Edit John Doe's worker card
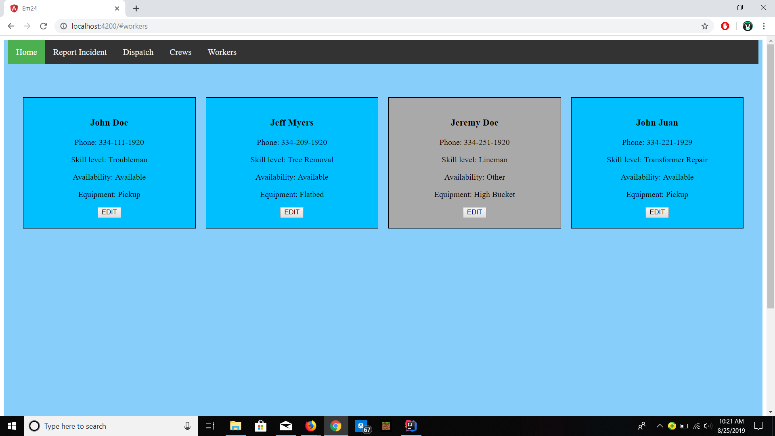This screenshot has width=775, height=436. pyautogui.click(x=109, y=212)
